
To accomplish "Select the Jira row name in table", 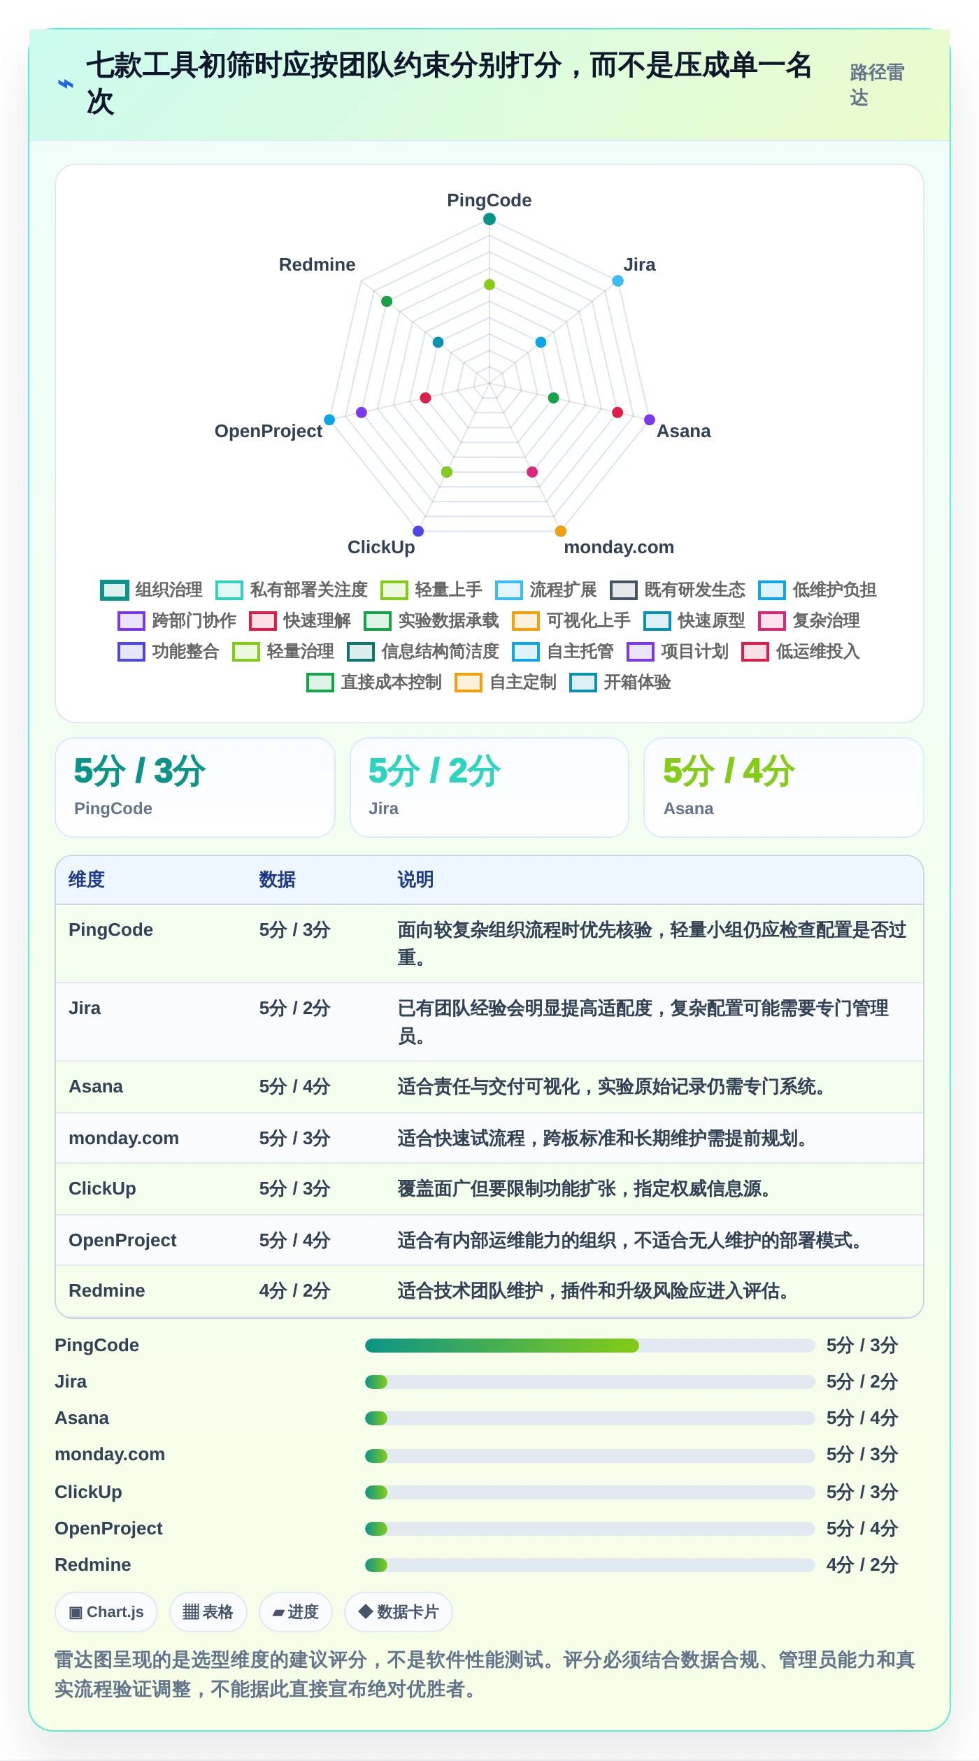I will [x=85, y=1008].
